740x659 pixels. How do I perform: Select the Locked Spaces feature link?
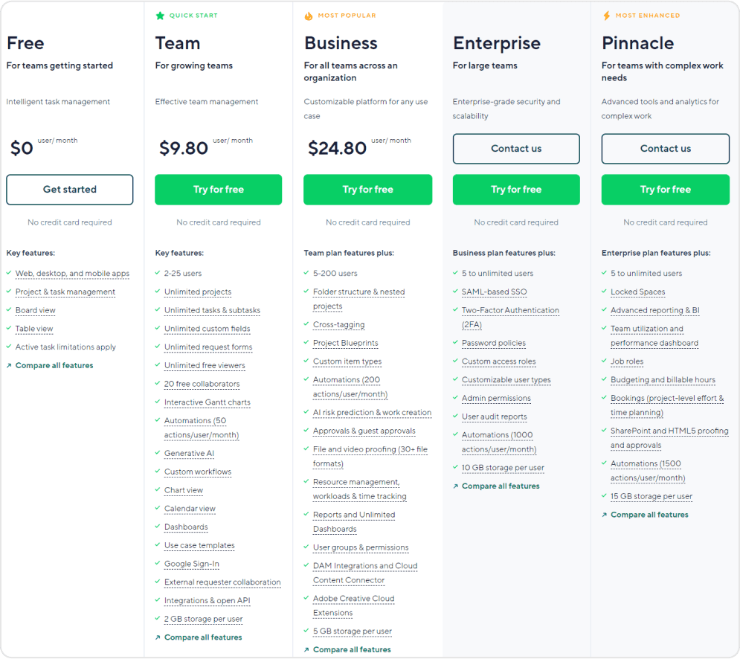click(x=637, y=292)
